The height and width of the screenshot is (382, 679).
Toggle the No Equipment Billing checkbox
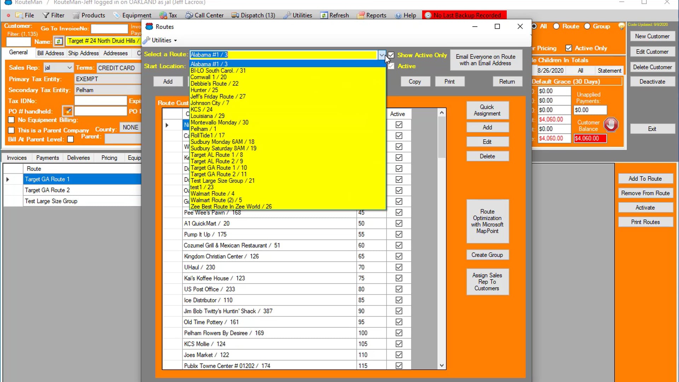(x=11, y=120)
